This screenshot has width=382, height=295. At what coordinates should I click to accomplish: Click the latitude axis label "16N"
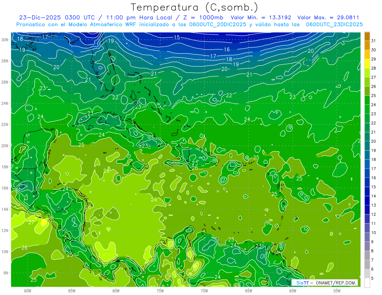point(5,188)
